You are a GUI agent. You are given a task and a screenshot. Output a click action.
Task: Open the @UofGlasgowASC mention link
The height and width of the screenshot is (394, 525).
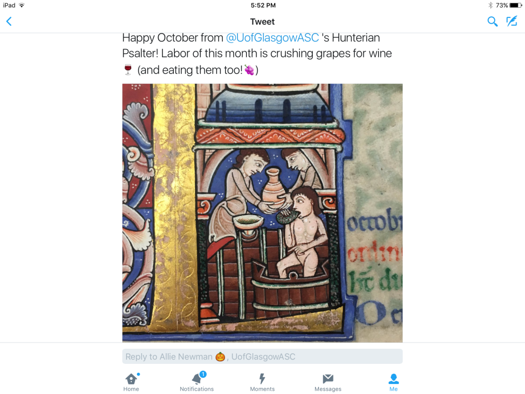tap(272, 38)
